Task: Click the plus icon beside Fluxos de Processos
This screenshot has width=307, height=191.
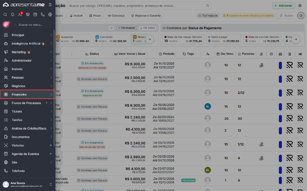Action: click(x=46, y=103)
